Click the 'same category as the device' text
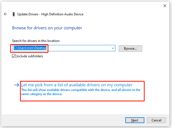This screenshot has height=128, width=172. tap(42, 94)
